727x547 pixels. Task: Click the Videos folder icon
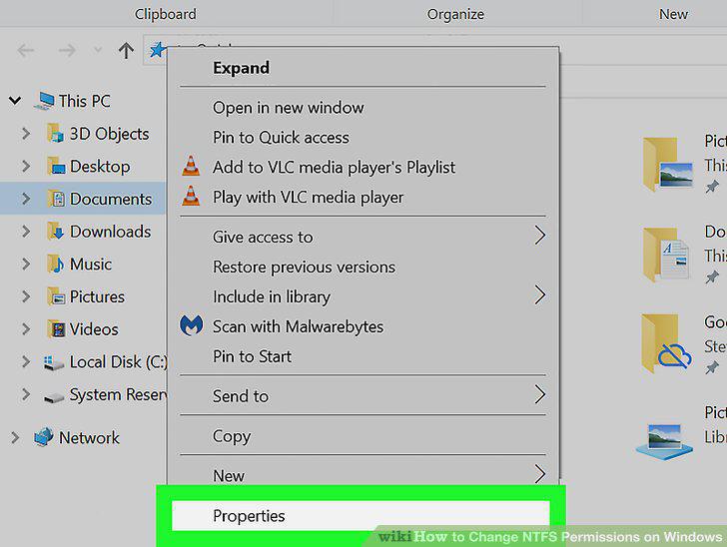pos(56,329)
